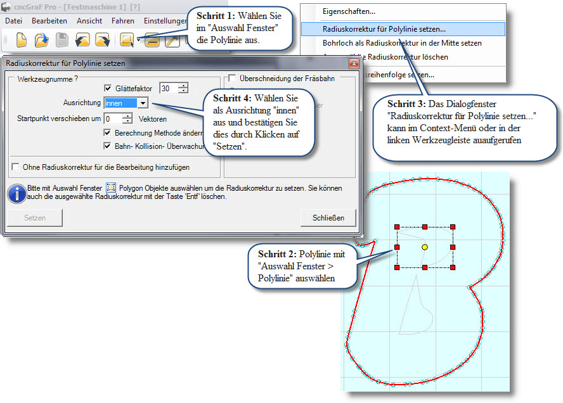Screen dimensions: 563x403
Task: Toggle the Glättefaktor checkbox
Action: 107,89
